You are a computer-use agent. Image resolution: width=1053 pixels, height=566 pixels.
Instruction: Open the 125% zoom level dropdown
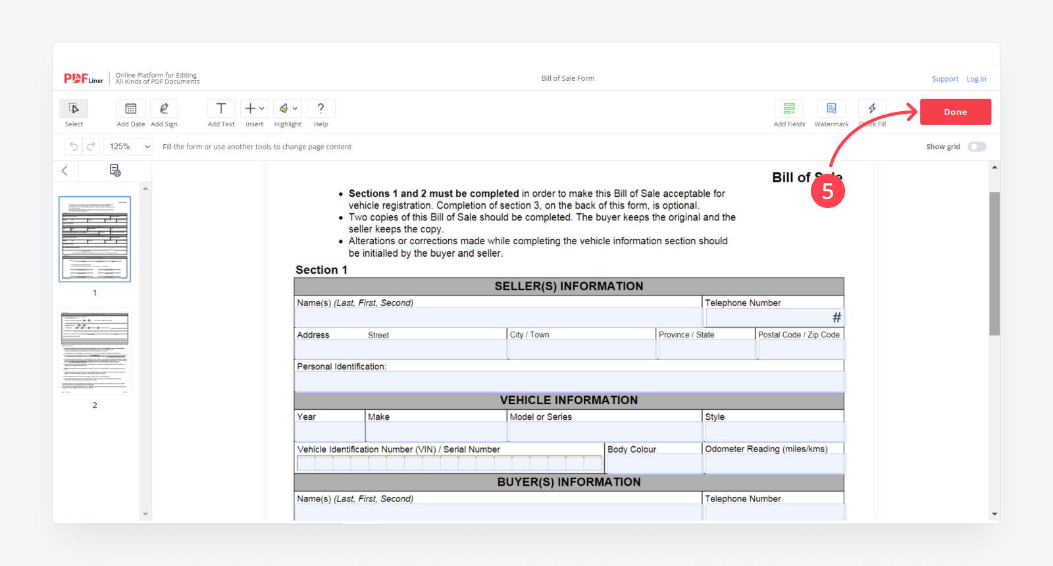130,147
